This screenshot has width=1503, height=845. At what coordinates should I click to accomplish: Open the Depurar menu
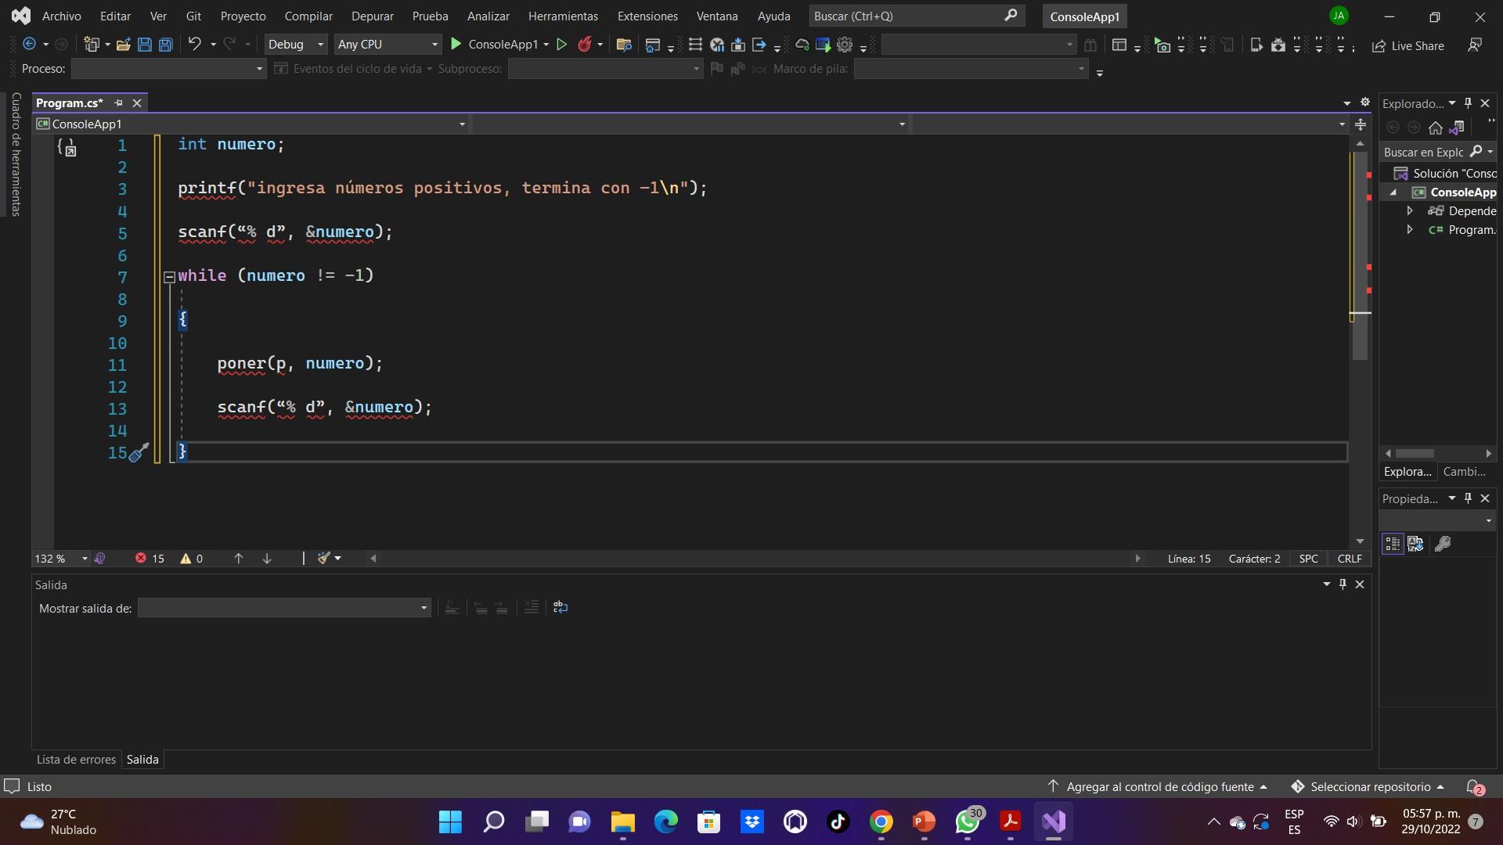[x=372, y=16]
